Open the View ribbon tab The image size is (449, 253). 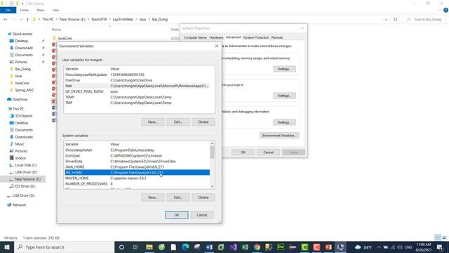click(x=55, y=10)
